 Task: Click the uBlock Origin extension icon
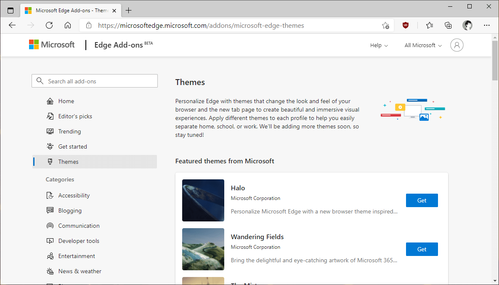pyautogui.click(x=405, y=25)
